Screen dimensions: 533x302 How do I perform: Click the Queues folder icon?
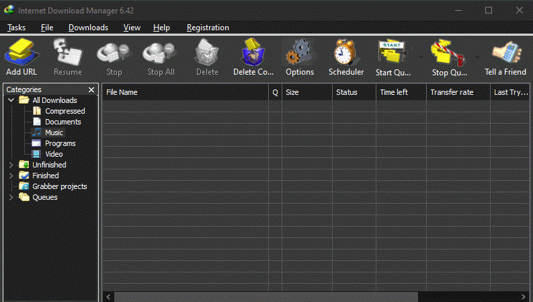click(24, 197)
